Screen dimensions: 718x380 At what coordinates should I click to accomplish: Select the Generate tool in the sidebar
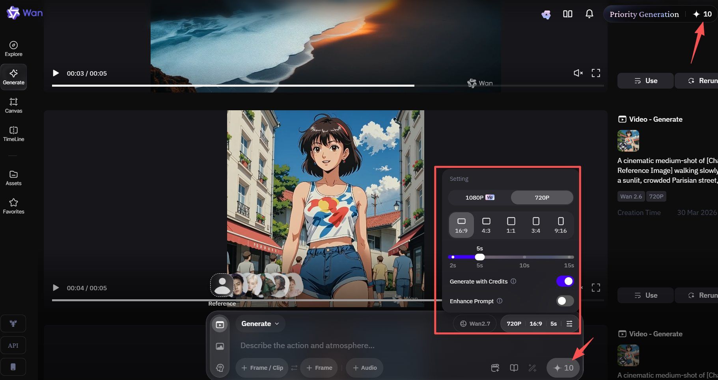[13, 77]
